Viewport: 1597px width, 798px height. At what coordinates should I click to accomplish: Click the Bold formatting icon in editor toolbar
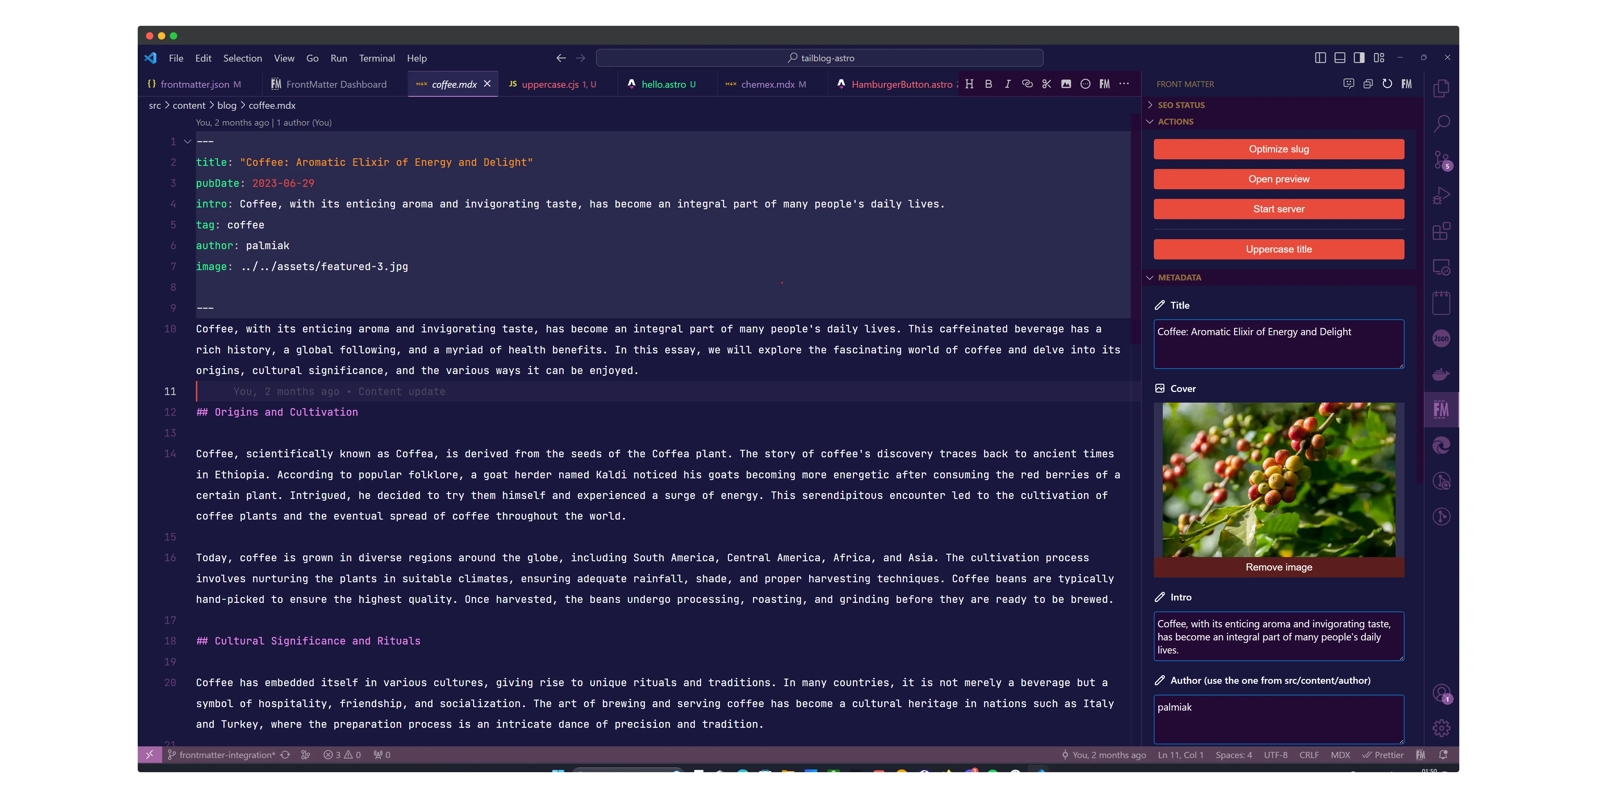click(x=988, y=84)
